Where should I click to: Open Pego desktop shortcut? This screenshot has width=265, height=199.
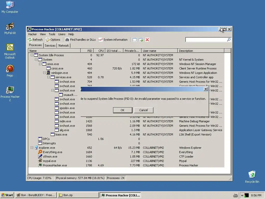click(x=10, y=71)
